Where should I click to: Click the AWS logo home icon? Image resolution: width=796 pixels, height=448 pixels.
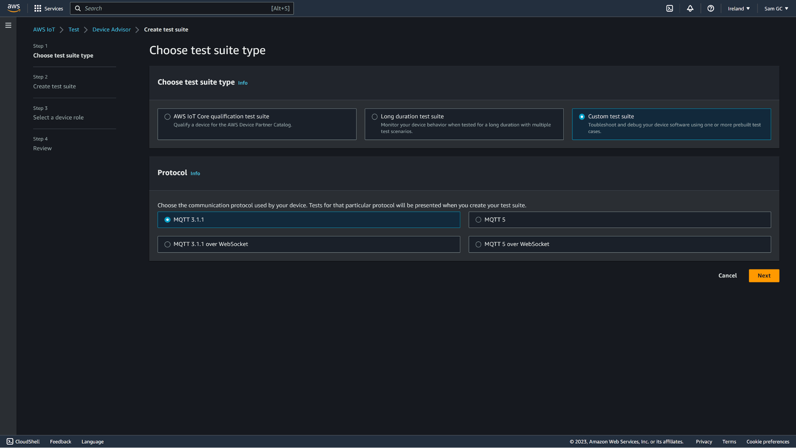(x=14, y=8)
